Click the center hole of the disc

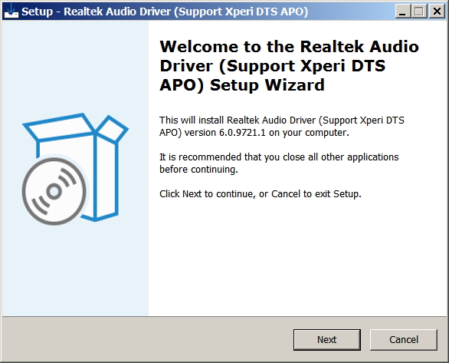54,191
